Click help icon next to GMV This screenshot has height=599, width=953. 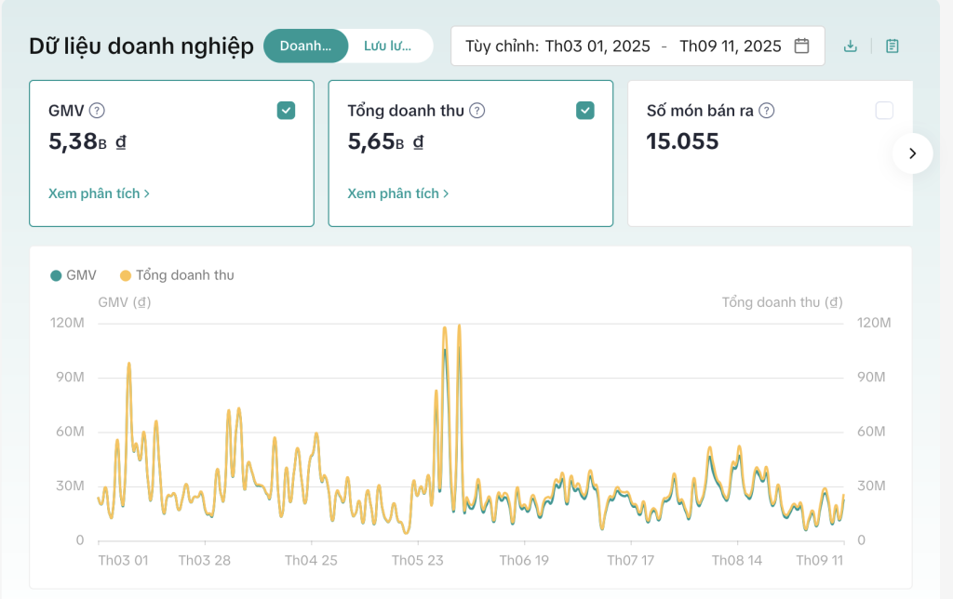pos(97,111)
